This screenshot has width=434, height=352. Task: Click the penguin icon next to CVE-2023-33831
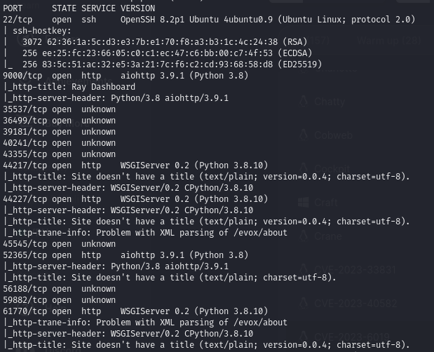pos(304,270)
